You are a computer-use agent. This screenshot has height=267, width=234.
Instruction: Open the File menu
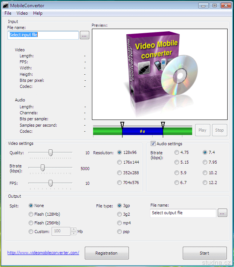[8, 13]
